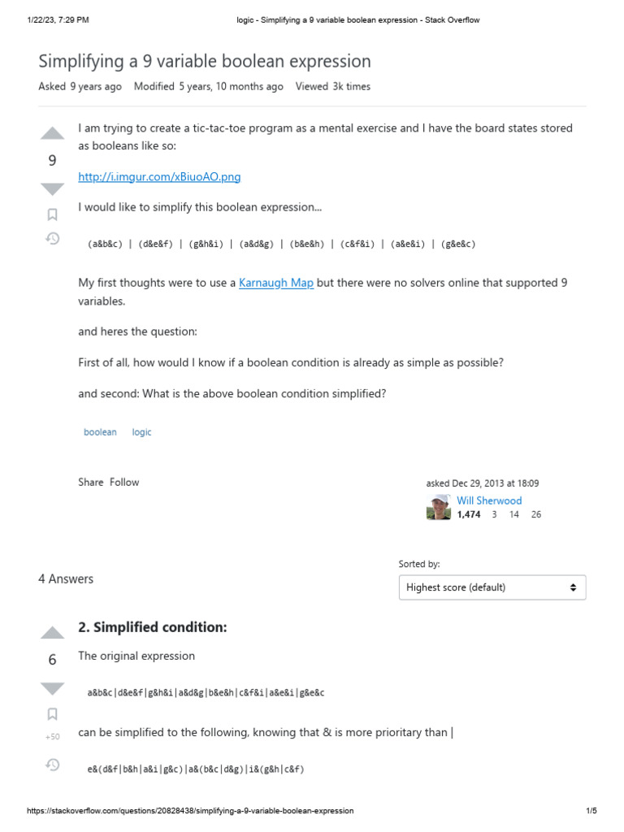This screenshot has width=624, height=832.
Task: Show the top answer's activity history
Action: (52, 765)
